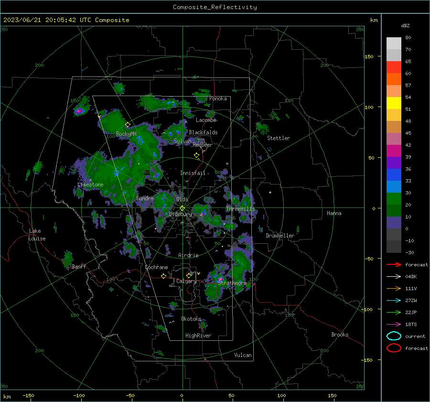Click the orange 111V arrow icon
This screenshot has width=430, height=402.
[x=394, y=288]
